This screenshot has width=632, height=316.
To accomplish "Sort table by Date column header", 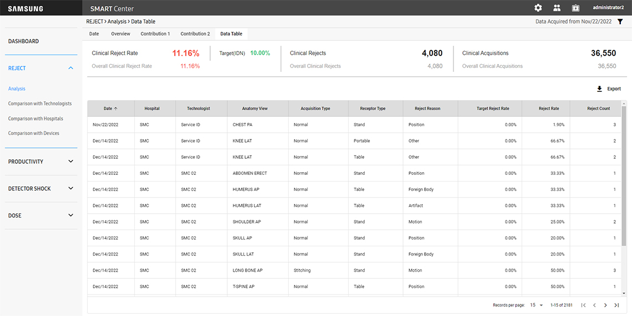I will (110, 108).
